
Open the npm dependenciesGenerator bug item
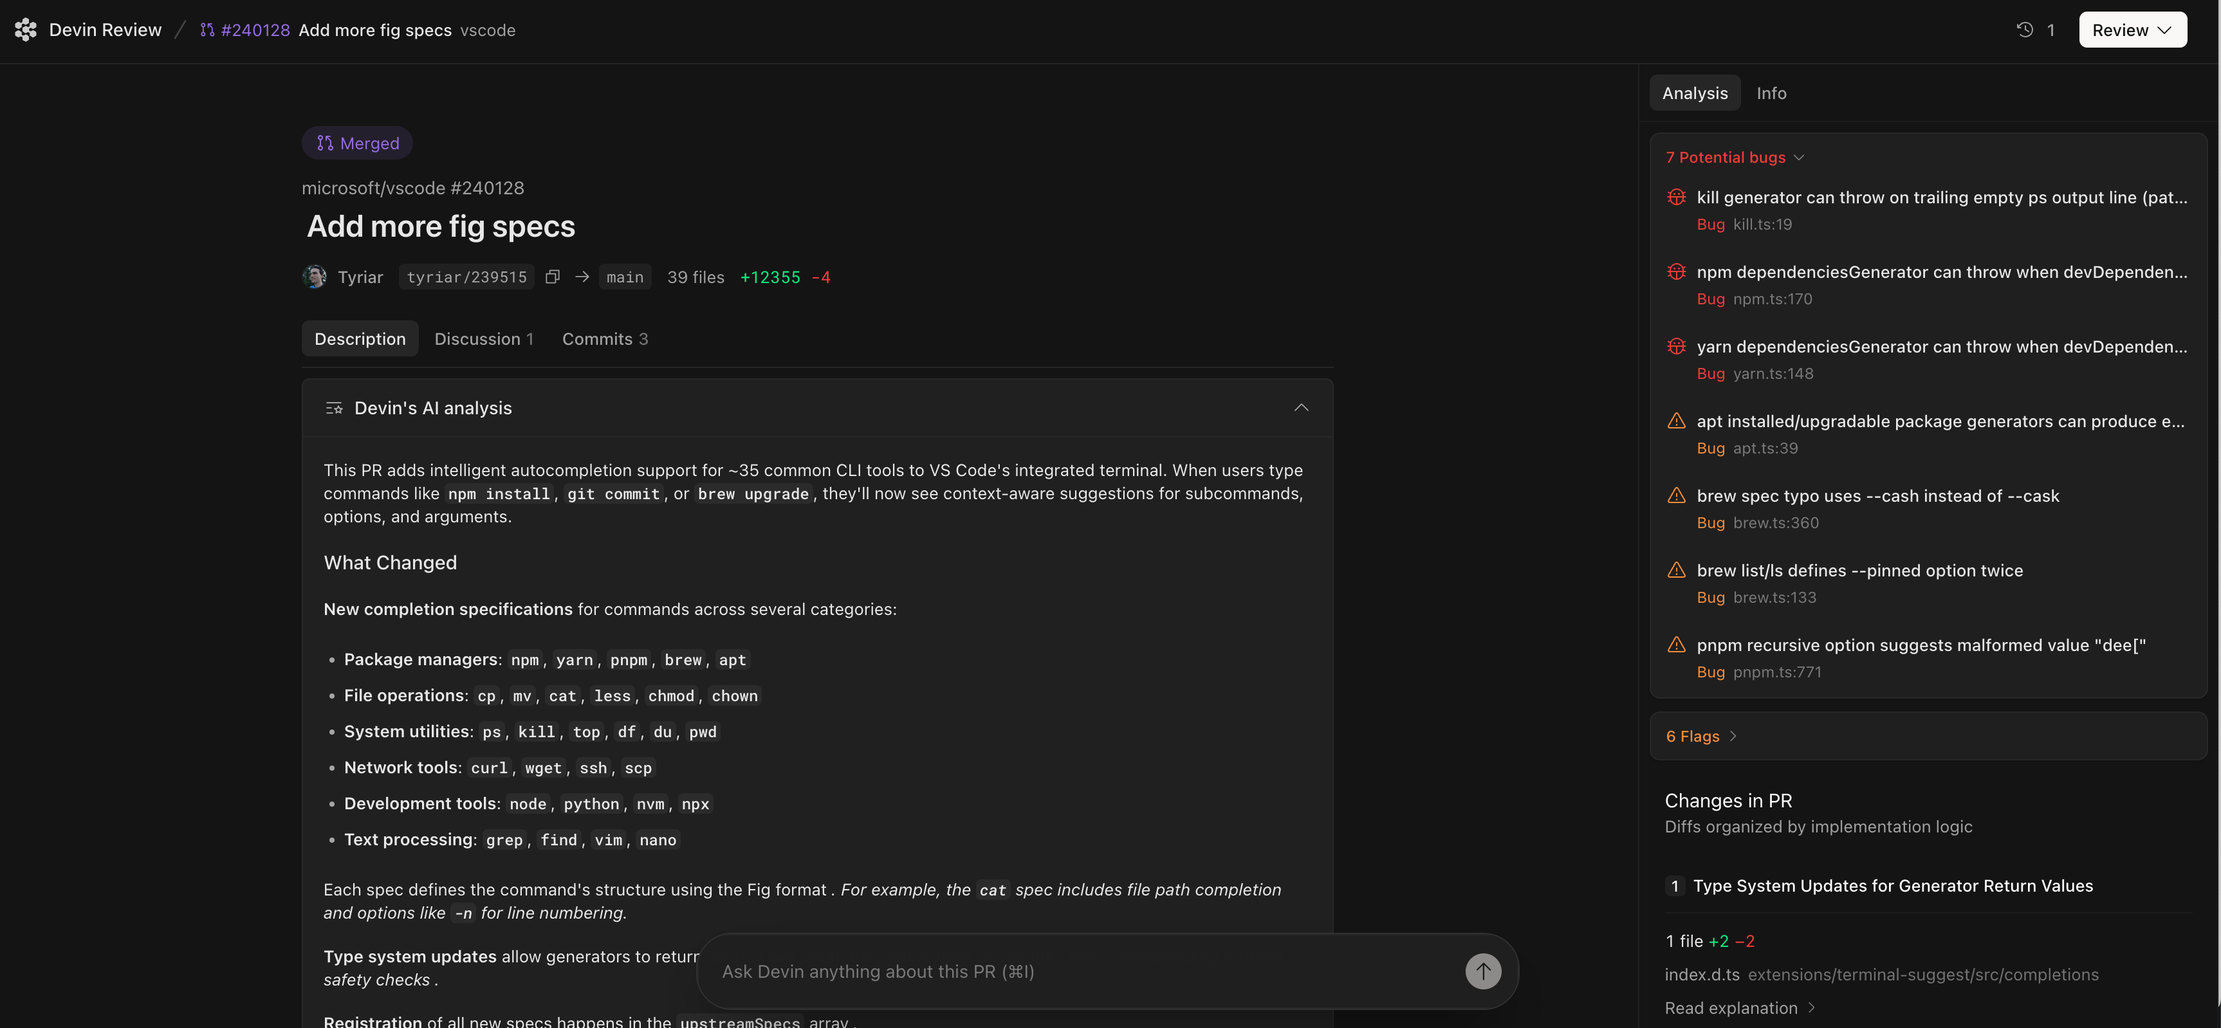1940,273
